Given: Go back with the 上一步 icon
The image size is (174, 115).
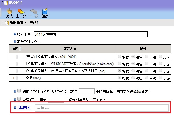Looking at the screenshot, I should [21, 13].
